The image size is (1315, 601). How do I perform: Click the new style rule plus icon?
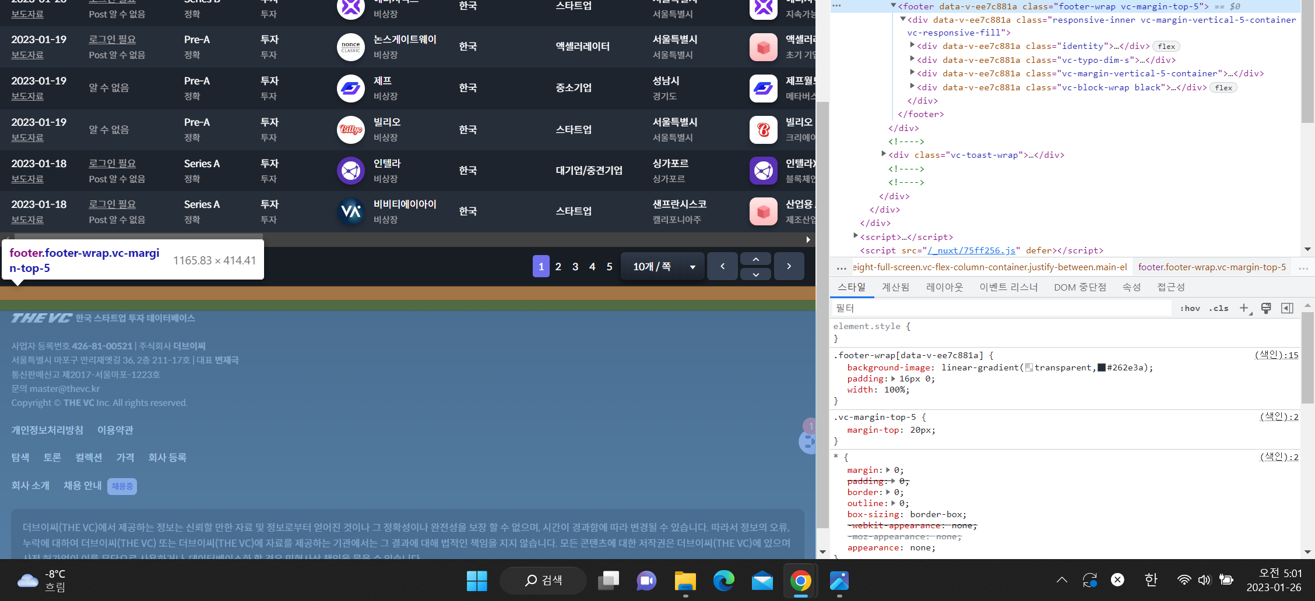pos(1244,308)
